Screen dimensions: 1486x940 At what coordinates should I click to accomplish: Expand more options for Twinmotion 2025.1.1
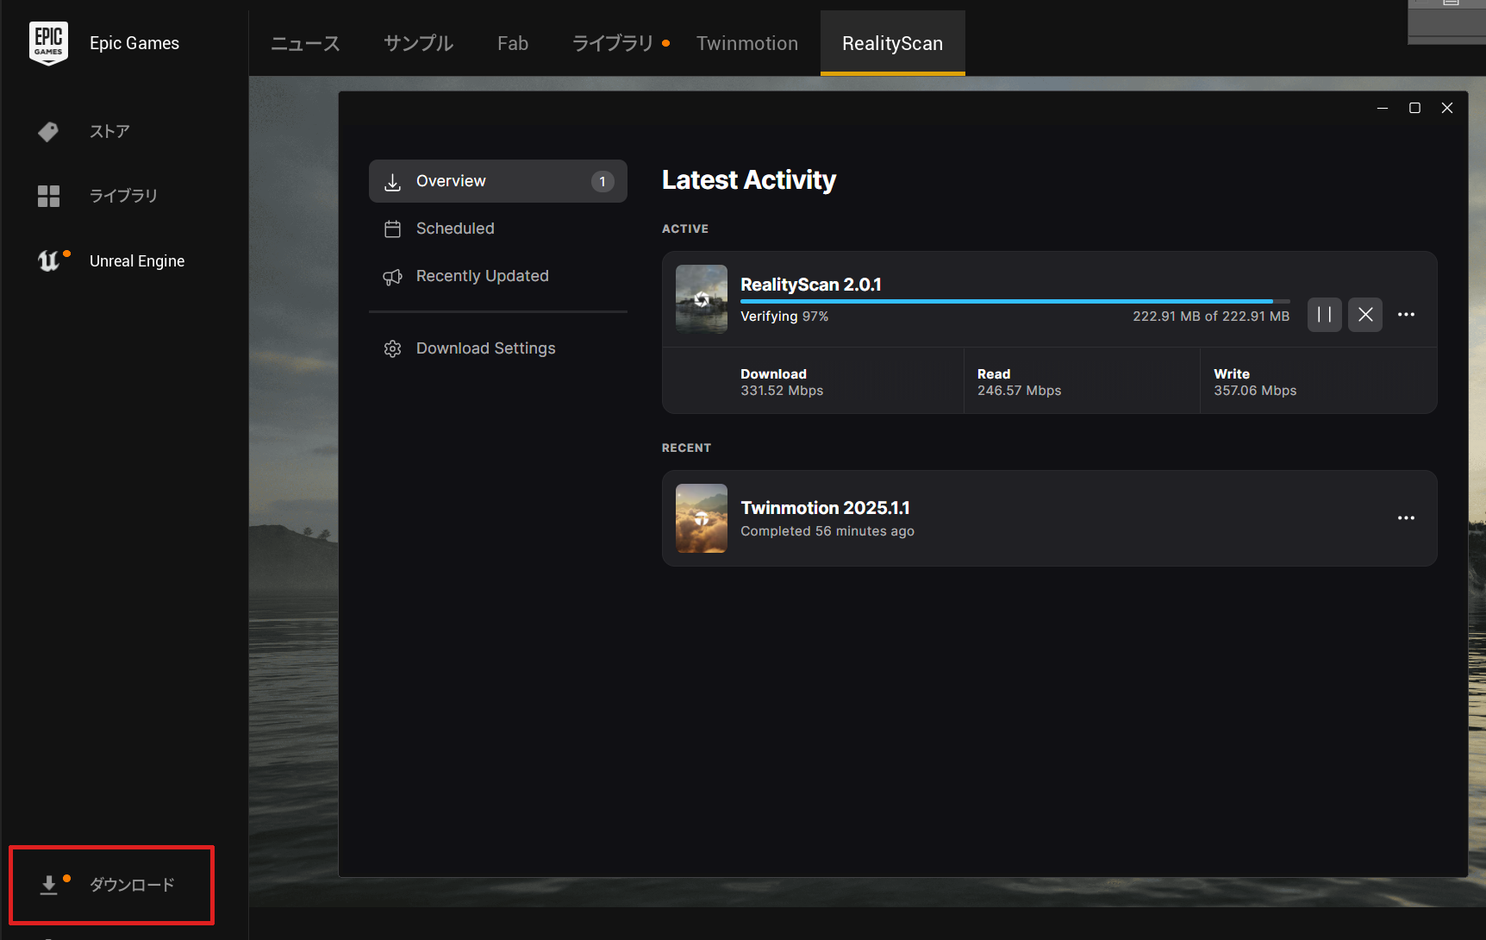1406,518
